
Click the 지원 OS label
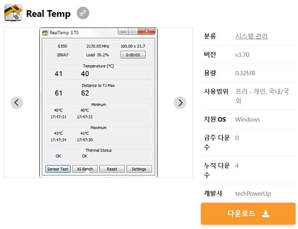215,119
